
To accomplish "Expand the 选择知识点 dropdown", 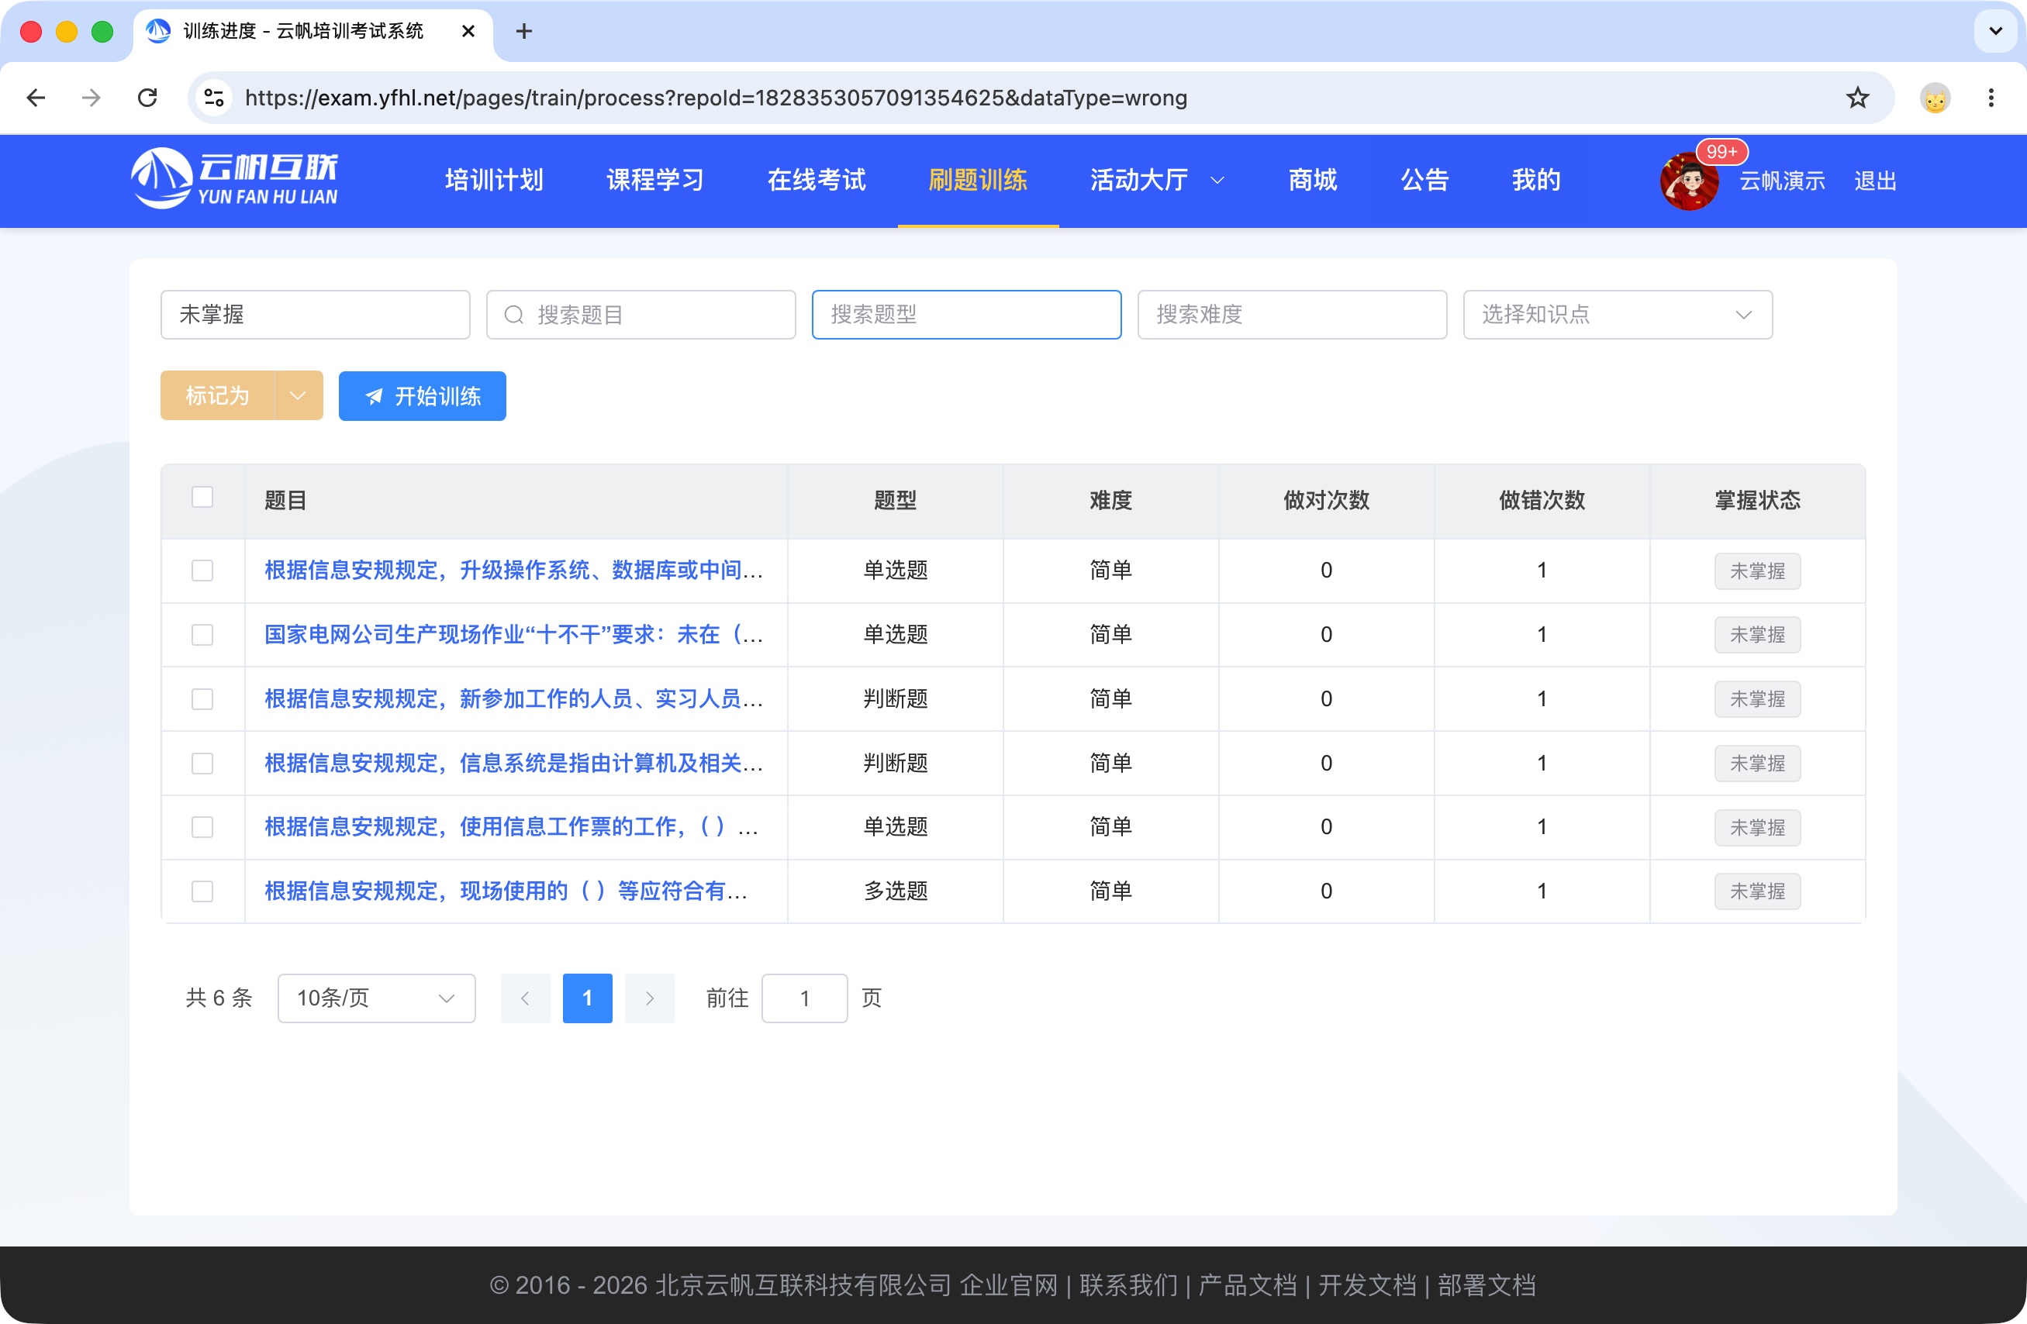I will pyautogui.click(x=1618, y=315).
